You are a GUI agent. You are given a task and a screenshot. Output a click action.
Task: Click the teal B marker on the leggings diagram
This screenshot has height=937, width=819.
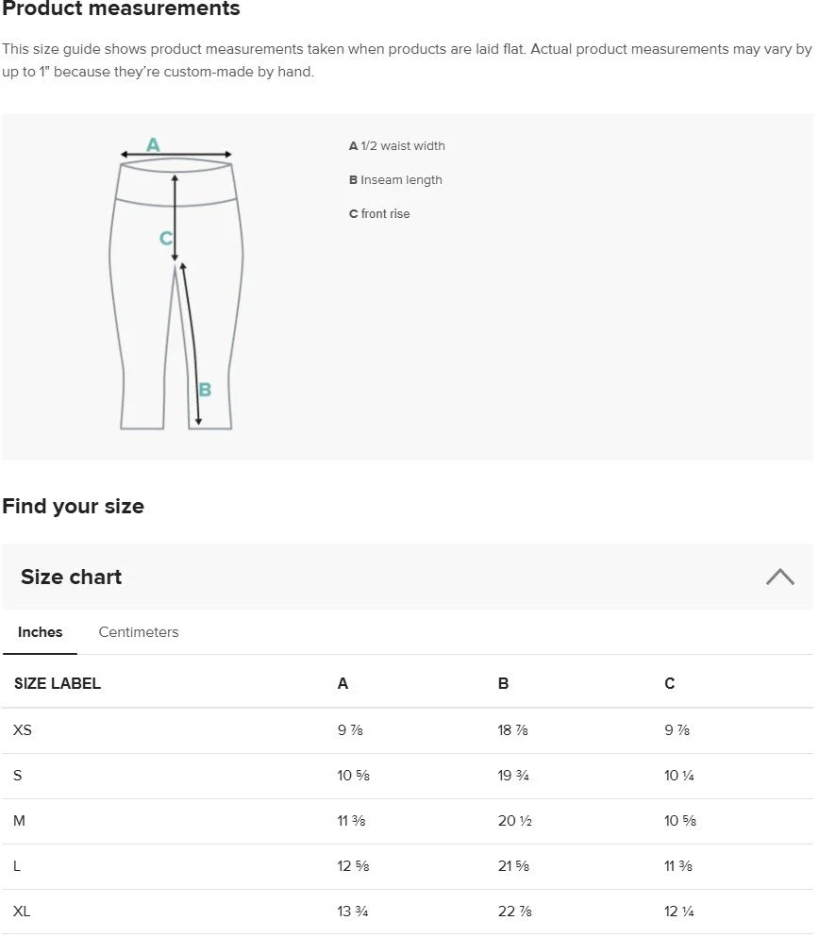click(x=205, y=390)
